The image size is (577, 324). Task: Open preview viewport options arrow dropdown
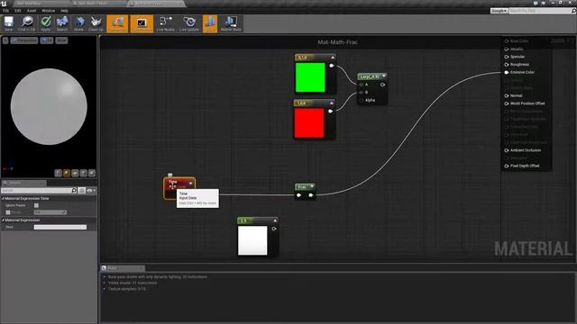click(x=5, y=40)
